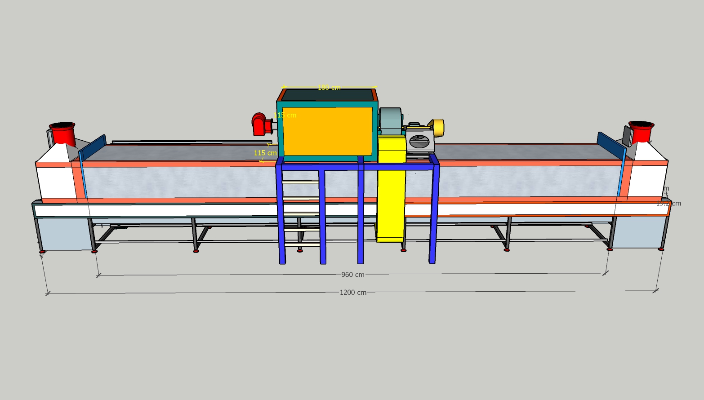Click the dark top face of the teal box
The image size is (704, 400).
coord(328,95)
